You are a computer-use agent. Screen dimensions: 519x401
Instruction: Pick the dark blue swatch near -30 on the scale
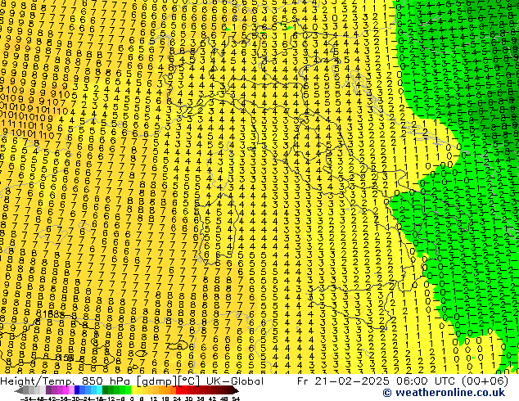click(x=77, y=390)
